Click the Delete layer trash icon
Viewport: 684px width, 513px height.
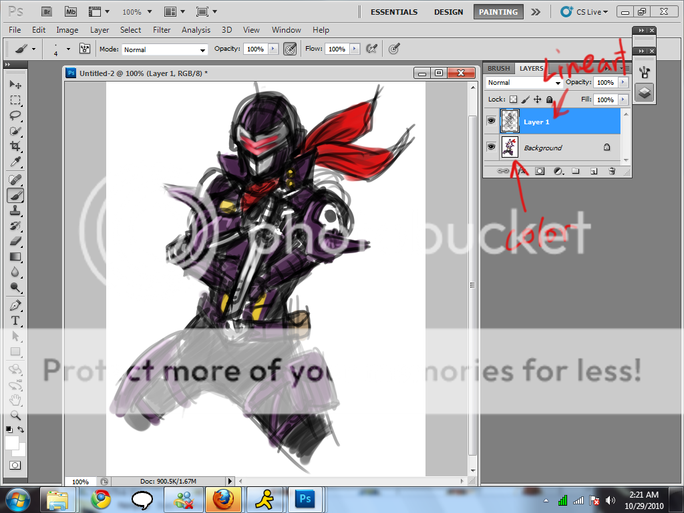point(612,171)
